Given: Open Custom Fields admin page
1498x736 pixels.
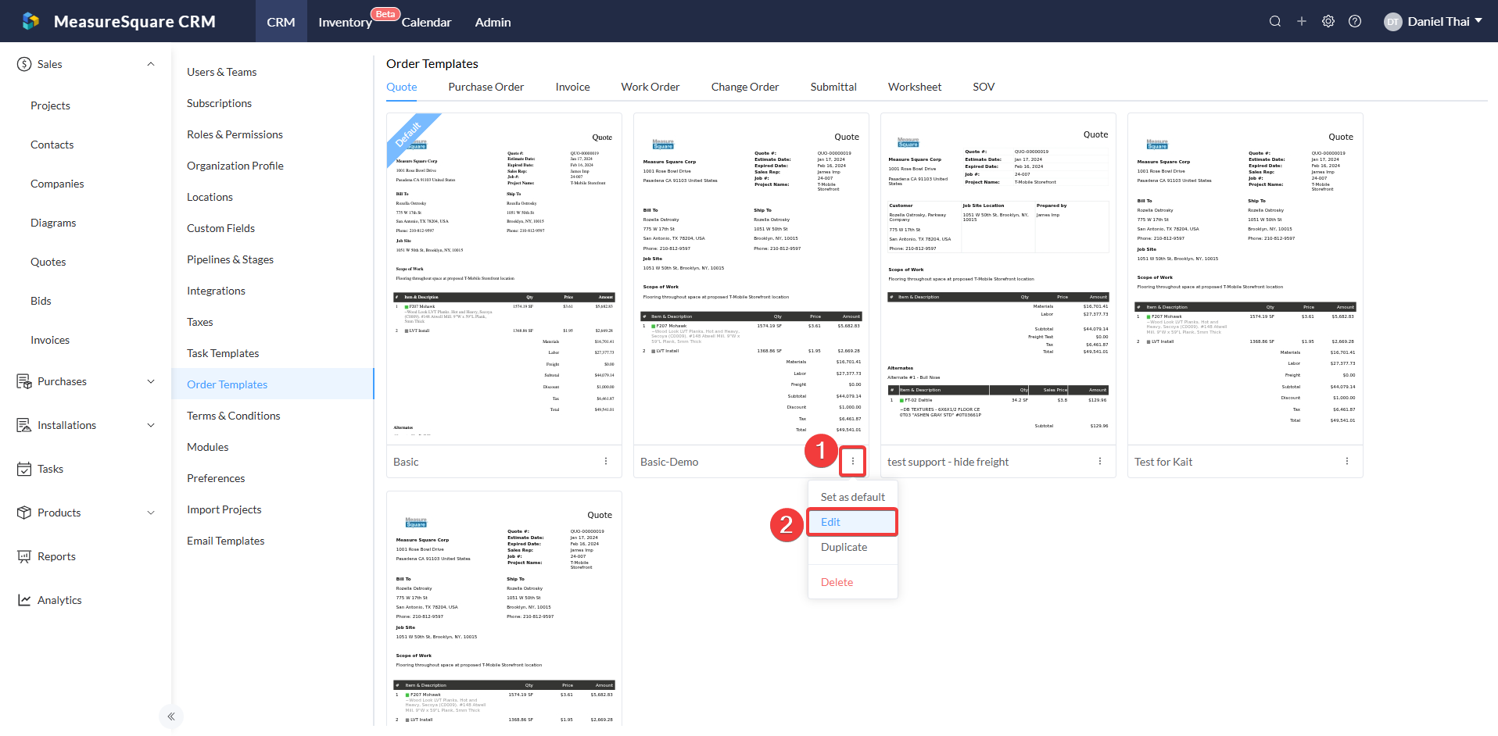Looking at the screenshot, I should coord(221,228).
